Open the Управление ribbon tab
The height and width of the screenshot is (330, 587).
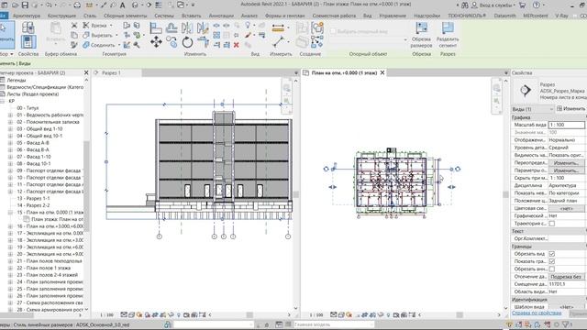click(x=393, y=16)
